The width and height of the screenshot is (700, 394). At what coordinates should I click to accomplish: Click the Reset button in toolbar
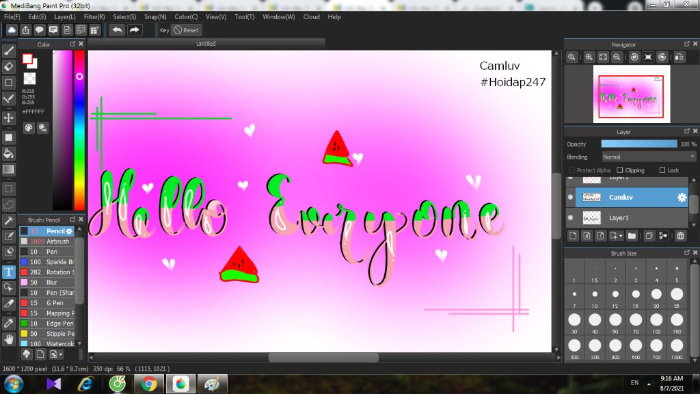coord(186,30)
